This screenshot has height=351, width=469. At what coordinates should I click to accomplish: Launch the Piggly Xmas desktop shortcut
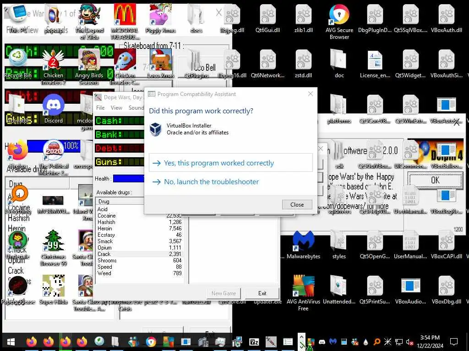coord(161,18)
